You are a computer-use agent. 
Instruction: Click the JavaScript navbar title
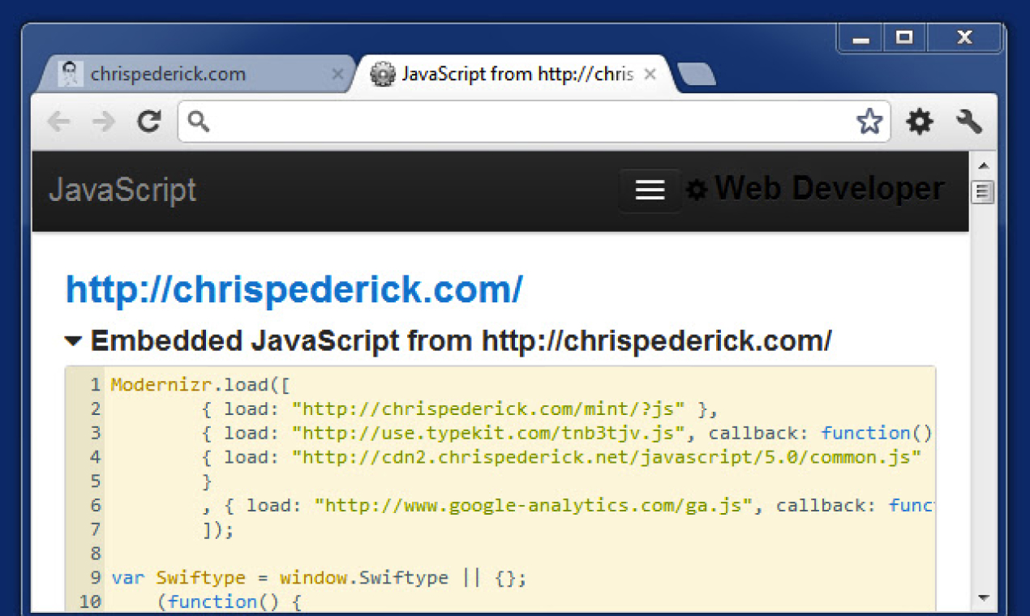[122, 190]
